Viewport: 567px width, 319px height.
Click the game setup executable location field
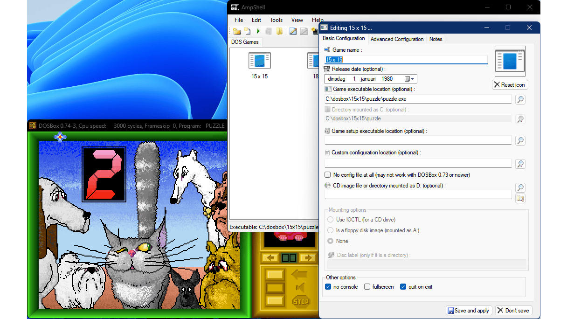coord(418,140)
